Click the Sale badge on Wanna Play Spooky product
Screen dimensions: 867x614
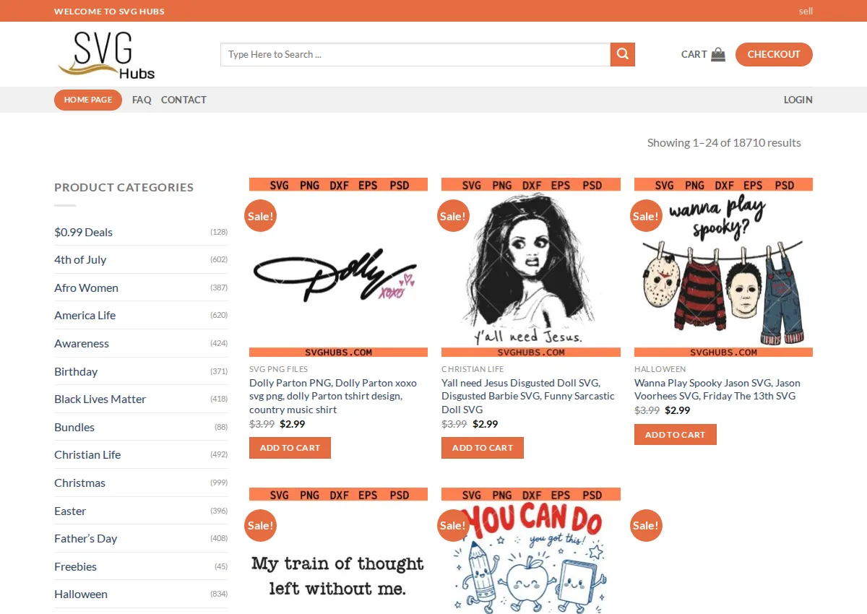click(x=646, y=216)
